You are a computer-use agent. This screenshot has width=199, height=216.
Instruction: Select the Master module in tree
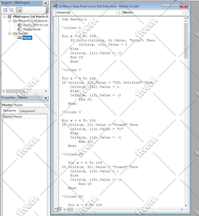(27, 38)
